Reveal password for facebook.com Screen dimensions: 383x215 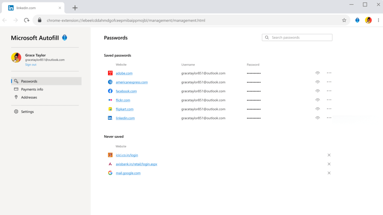[x=317, y=91]
